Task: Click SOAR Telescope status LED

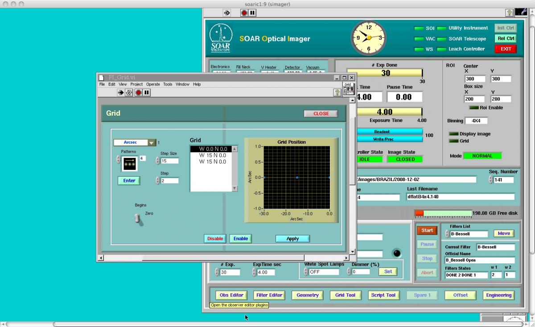Action: (x=441, y=39)
